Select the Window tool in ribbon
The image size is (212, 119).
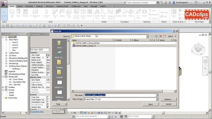[x=25, y=13]
